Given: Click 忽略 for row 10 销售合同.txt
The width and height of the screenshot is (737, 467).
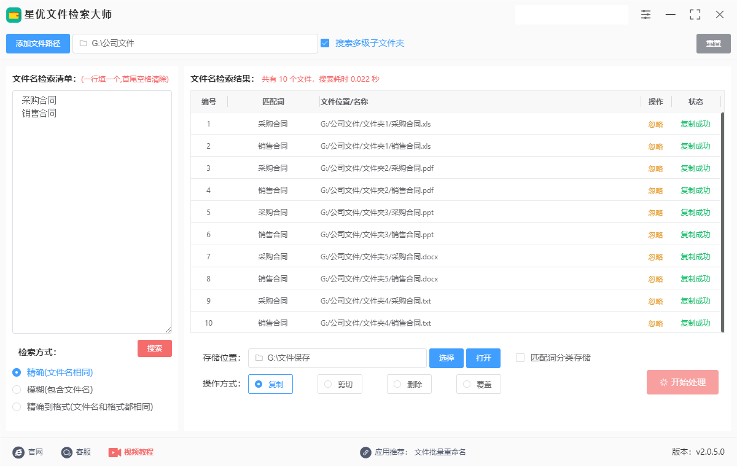Looking at the screenshot, I should pos(656,323).
